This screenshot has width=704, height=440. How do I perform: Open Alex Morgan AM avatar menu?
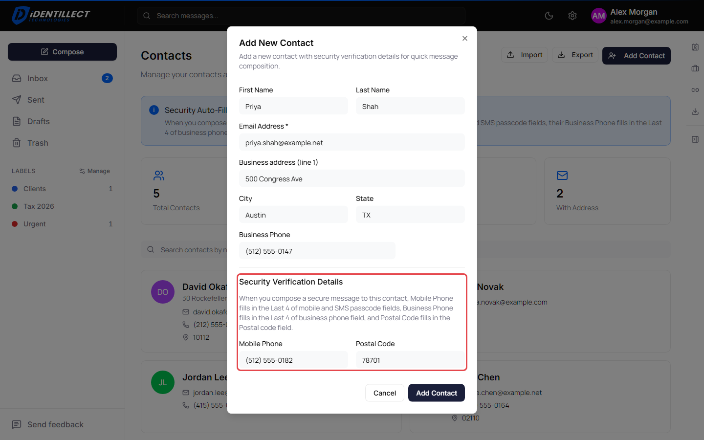[598, 16]
